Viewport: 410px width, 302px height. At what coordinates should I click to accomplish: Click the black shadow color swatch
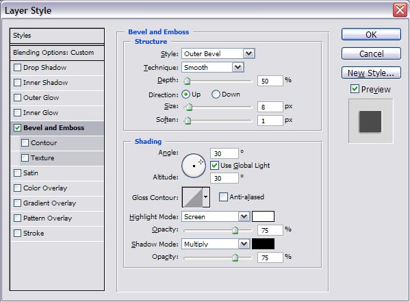pos(263,244)
